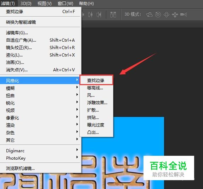Open the 视图(V) menu
Image resolution: width=203 pixels, height=189 pixels.
click(x=44, y=4)
